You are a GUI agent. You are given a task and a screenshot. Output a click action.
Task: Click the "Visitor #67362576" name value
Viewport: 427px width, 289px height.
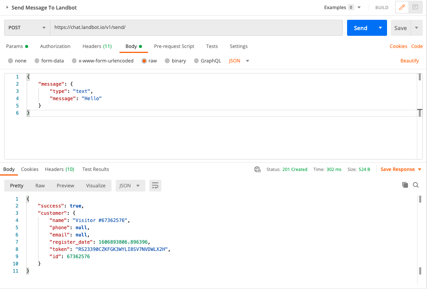click(100, 220)
